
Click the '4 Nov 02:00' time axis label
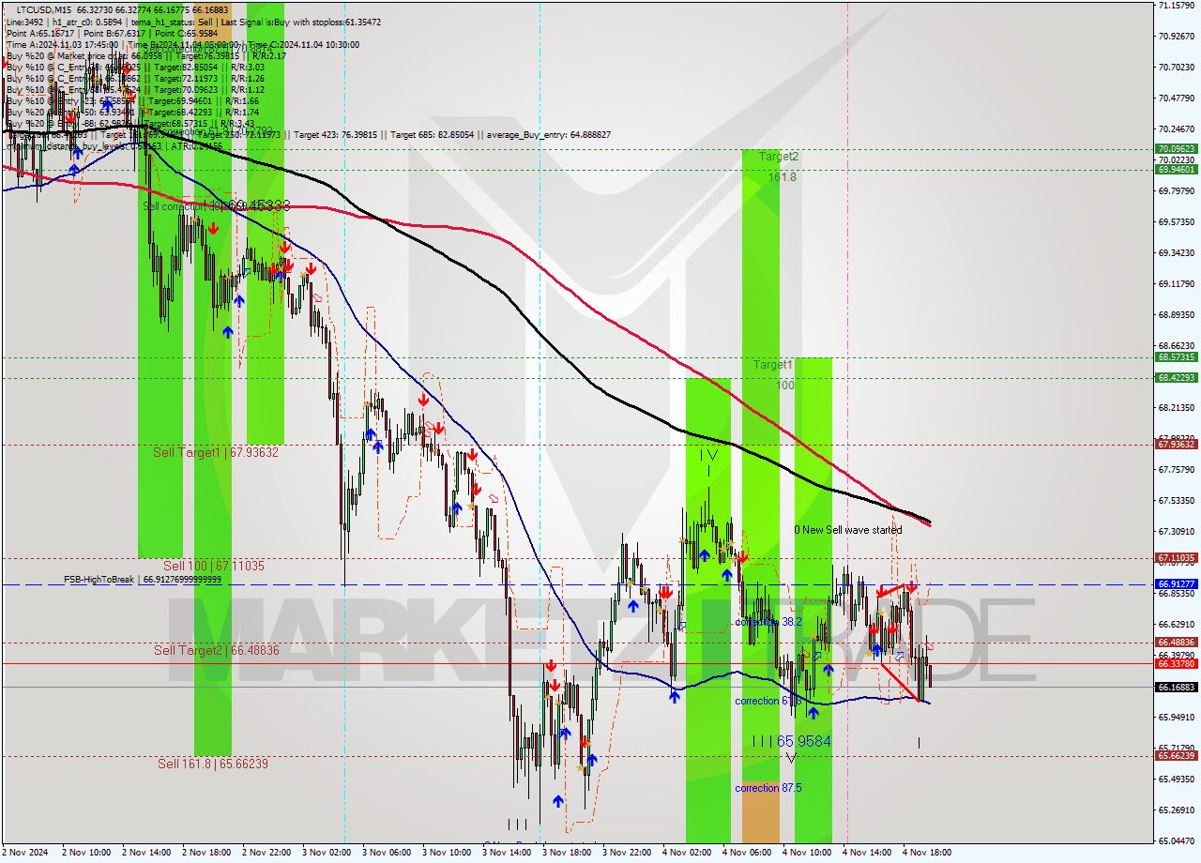pos(686,853)
